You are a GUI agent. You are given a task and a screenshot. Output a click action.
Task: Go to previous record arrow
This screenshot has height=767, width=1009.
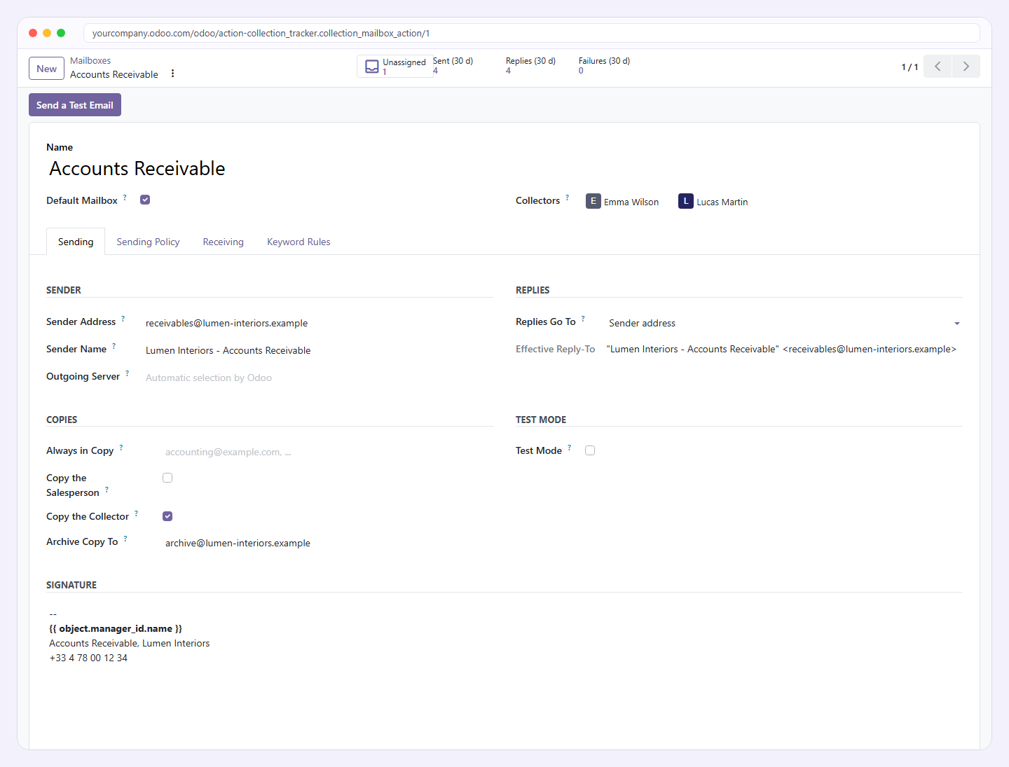[x=938, y=67]
